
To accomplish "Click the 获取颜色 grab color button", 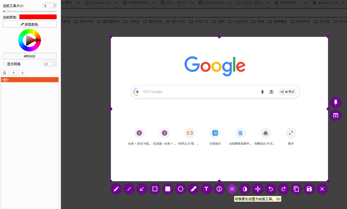I will coord(30,24).
